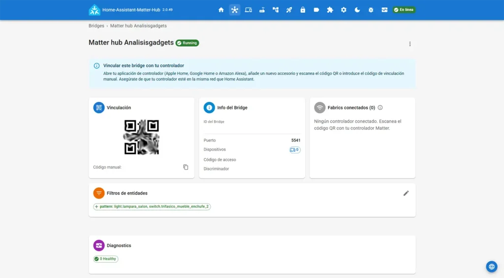This screenshot has height=278, width=504.
Task: Open the bug debug icon
Action: pyautogui.click(x=371, y=10)
